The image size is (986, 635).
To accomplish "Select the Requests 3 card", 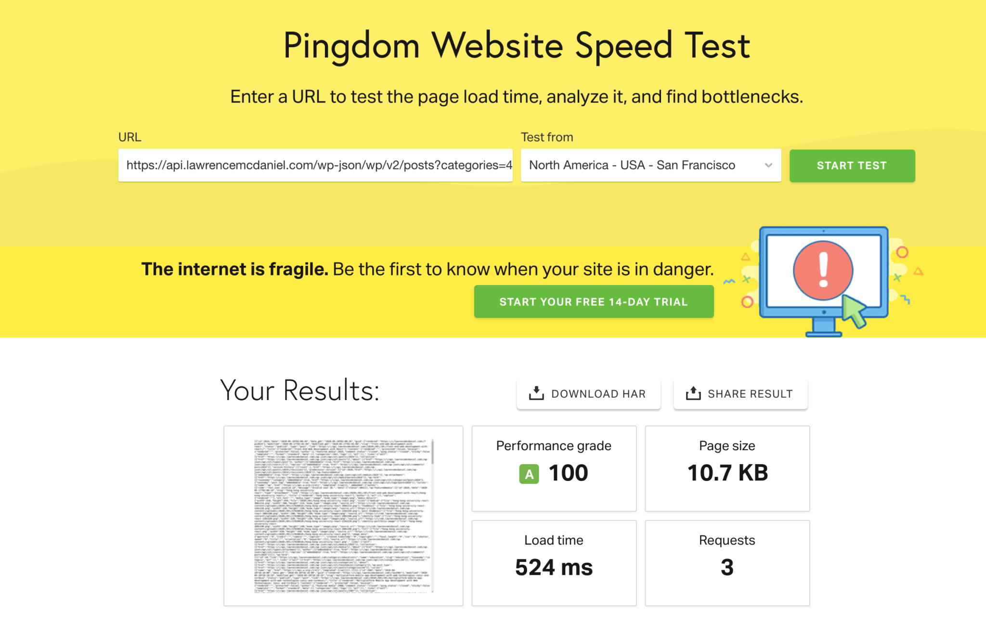I will [727, 563].
